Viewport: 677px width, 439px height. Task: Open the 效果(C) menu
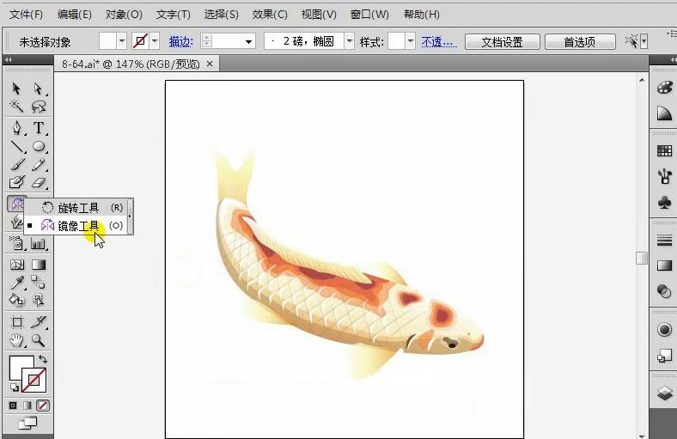tap(270, 15)
